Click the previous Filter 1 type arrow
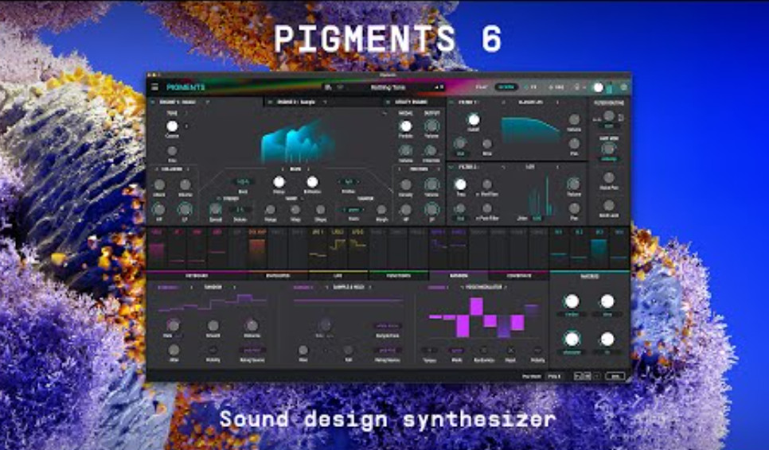This screenshot has width=769, height=450. pos(504,103)
